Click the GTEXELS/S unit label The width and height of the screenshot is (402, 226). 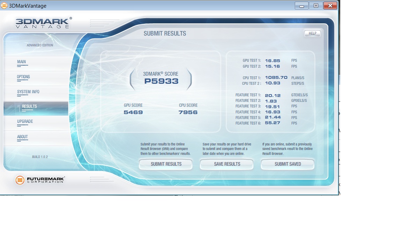point(299,95)
